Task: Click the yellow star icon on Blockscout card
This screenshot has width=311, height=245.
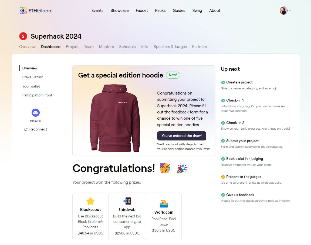Action: [90, 201]
